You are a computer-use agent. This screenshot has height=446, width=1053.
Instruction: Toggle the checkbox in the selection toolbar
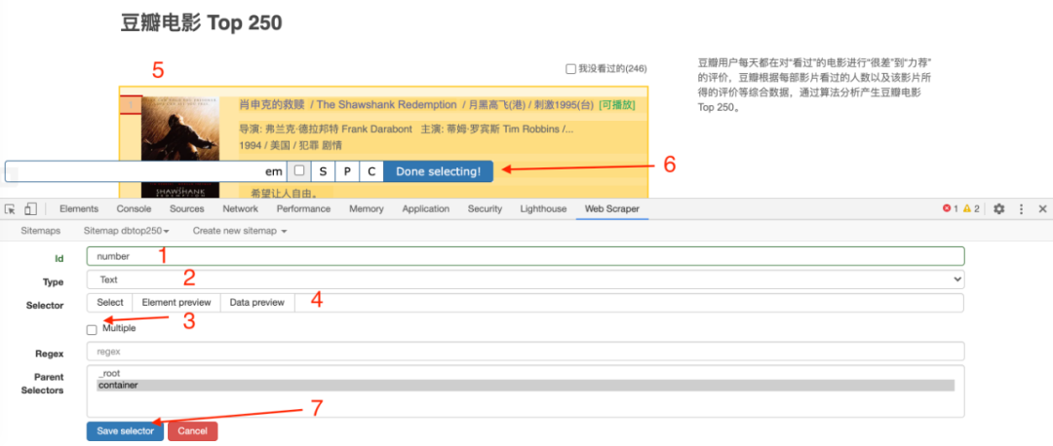(x=299, y=171)
